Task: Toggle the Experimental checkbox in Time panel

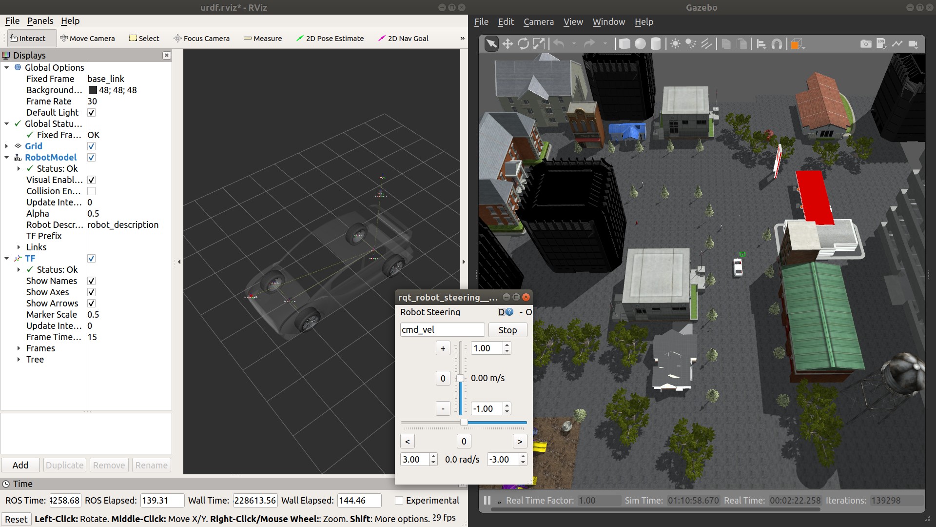Action: pos(399,501)
